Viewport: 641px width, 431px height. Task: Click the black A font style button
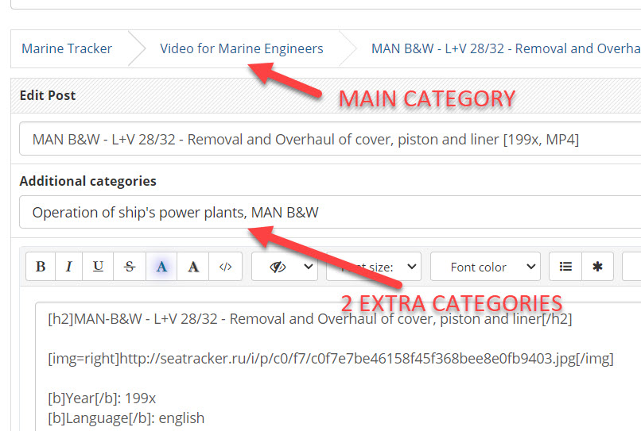pyautogui.click(x=193, y=267)
